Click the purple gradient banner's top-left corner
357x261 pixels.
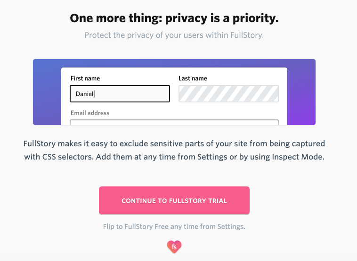point(36,62)
